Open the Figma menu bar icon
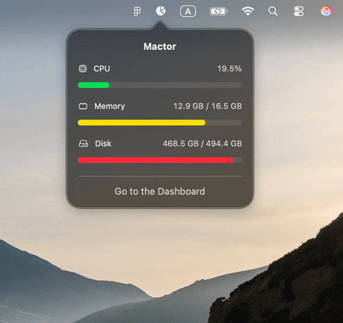This screenshot has width=343, height=323. [x=137, y=11]
